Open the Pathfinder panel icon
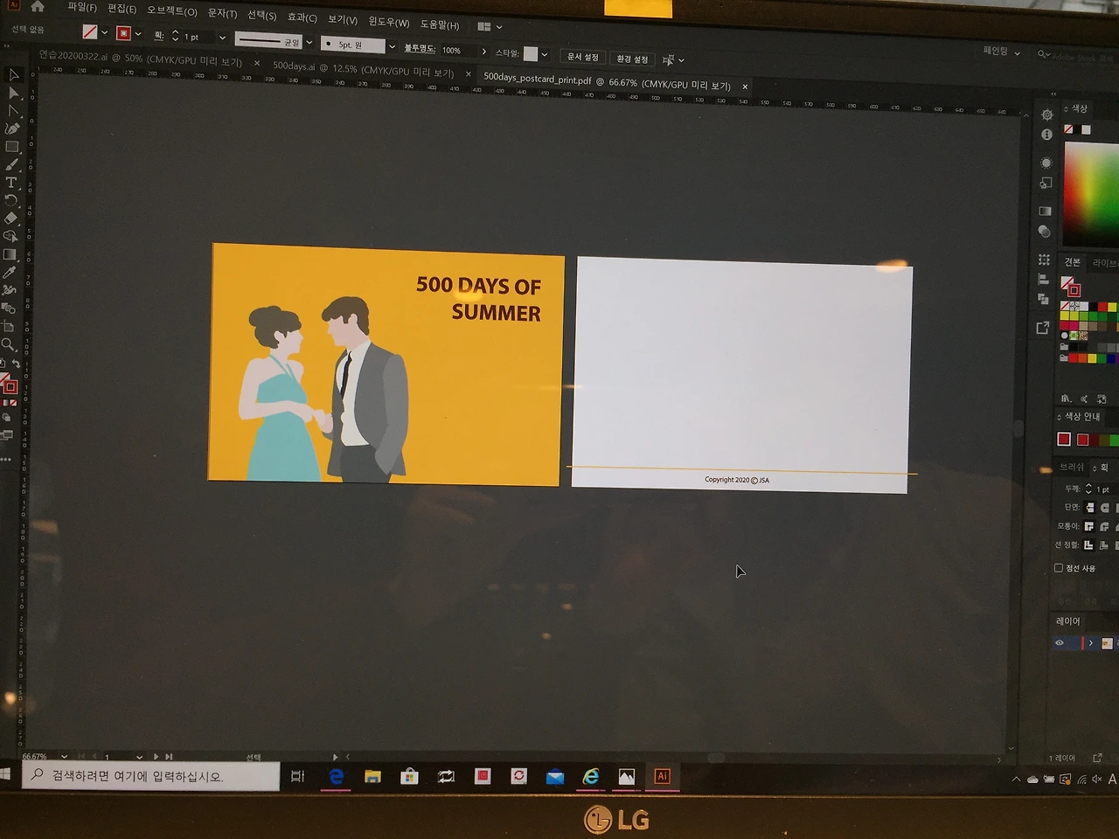 click(1043, 299)
